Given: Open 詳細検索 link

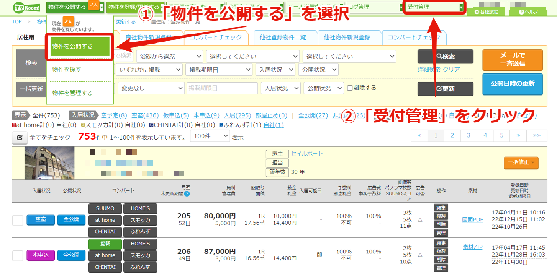Looking at the screenshot, I should (429, 69).
